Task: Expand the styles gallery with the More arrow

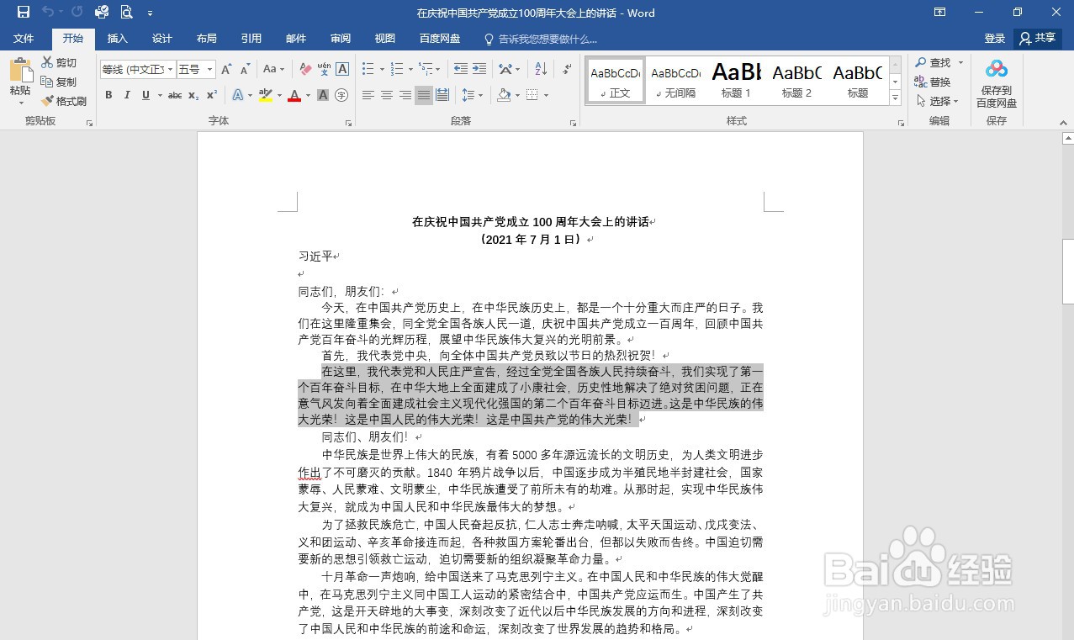Action: 896,98
